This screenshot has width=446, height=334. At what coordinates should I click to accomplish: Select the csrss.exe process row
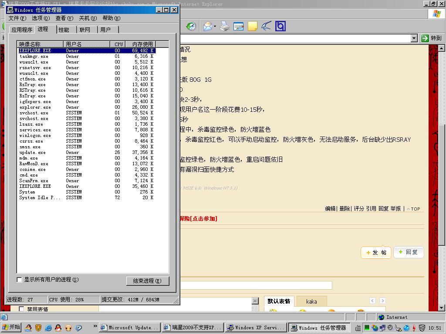87,141
